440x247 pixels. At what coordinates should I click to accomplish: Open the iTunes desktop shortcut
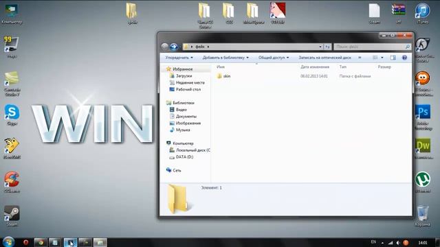pos(423,14)
